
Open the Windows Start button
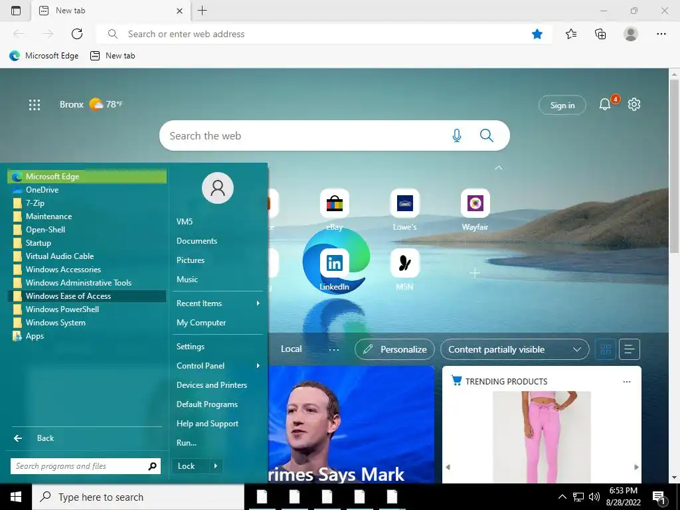click(x=16, y=497)
